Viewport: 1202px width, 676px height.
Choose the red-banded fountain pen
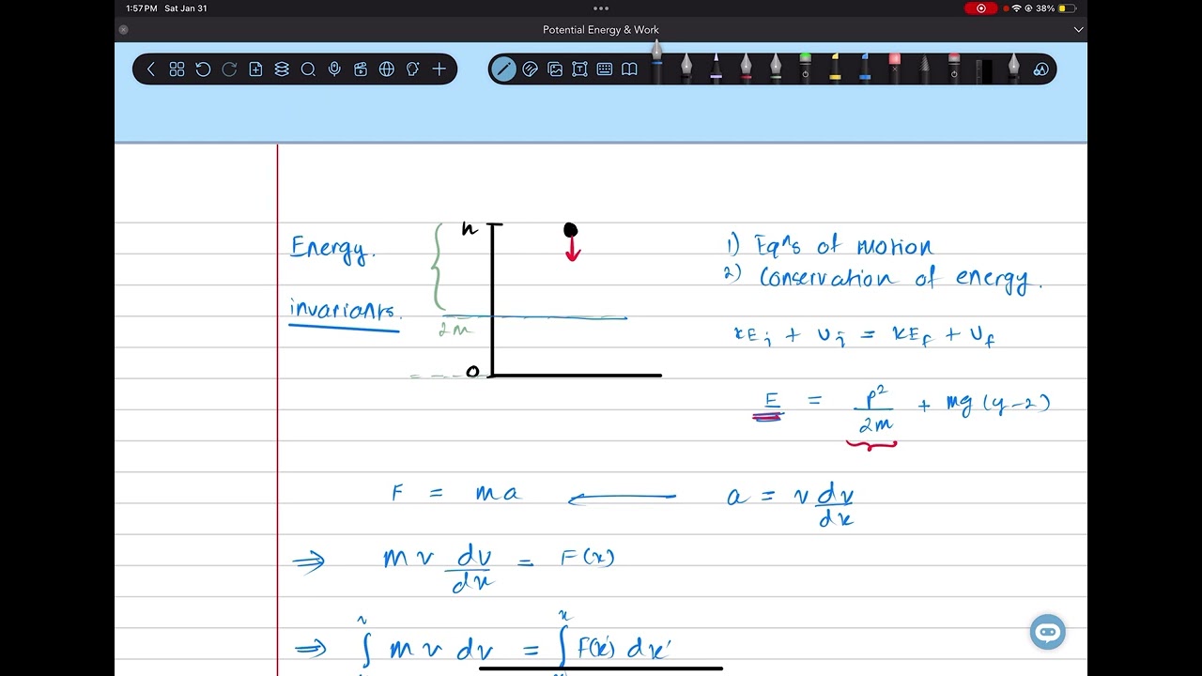coord(746,69)
